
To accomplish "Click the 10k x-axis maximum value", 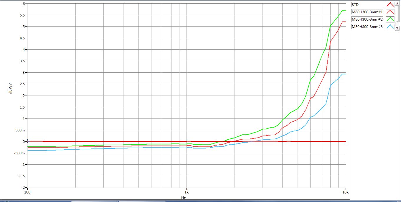I will click(345, 192).
